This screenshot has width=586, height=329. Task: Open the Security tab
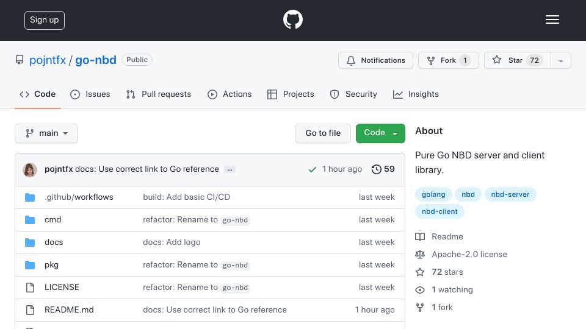[353, 94]
